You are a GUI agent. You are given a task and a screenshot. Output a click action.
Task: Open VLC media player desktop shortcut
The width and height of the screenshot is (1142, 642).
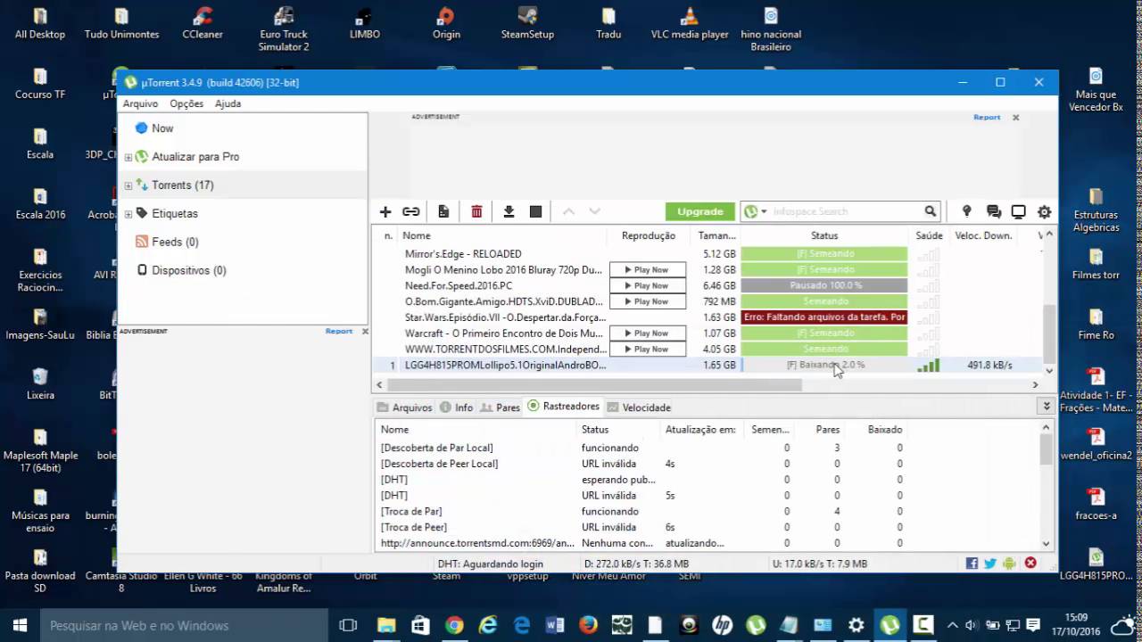point(690,24)
